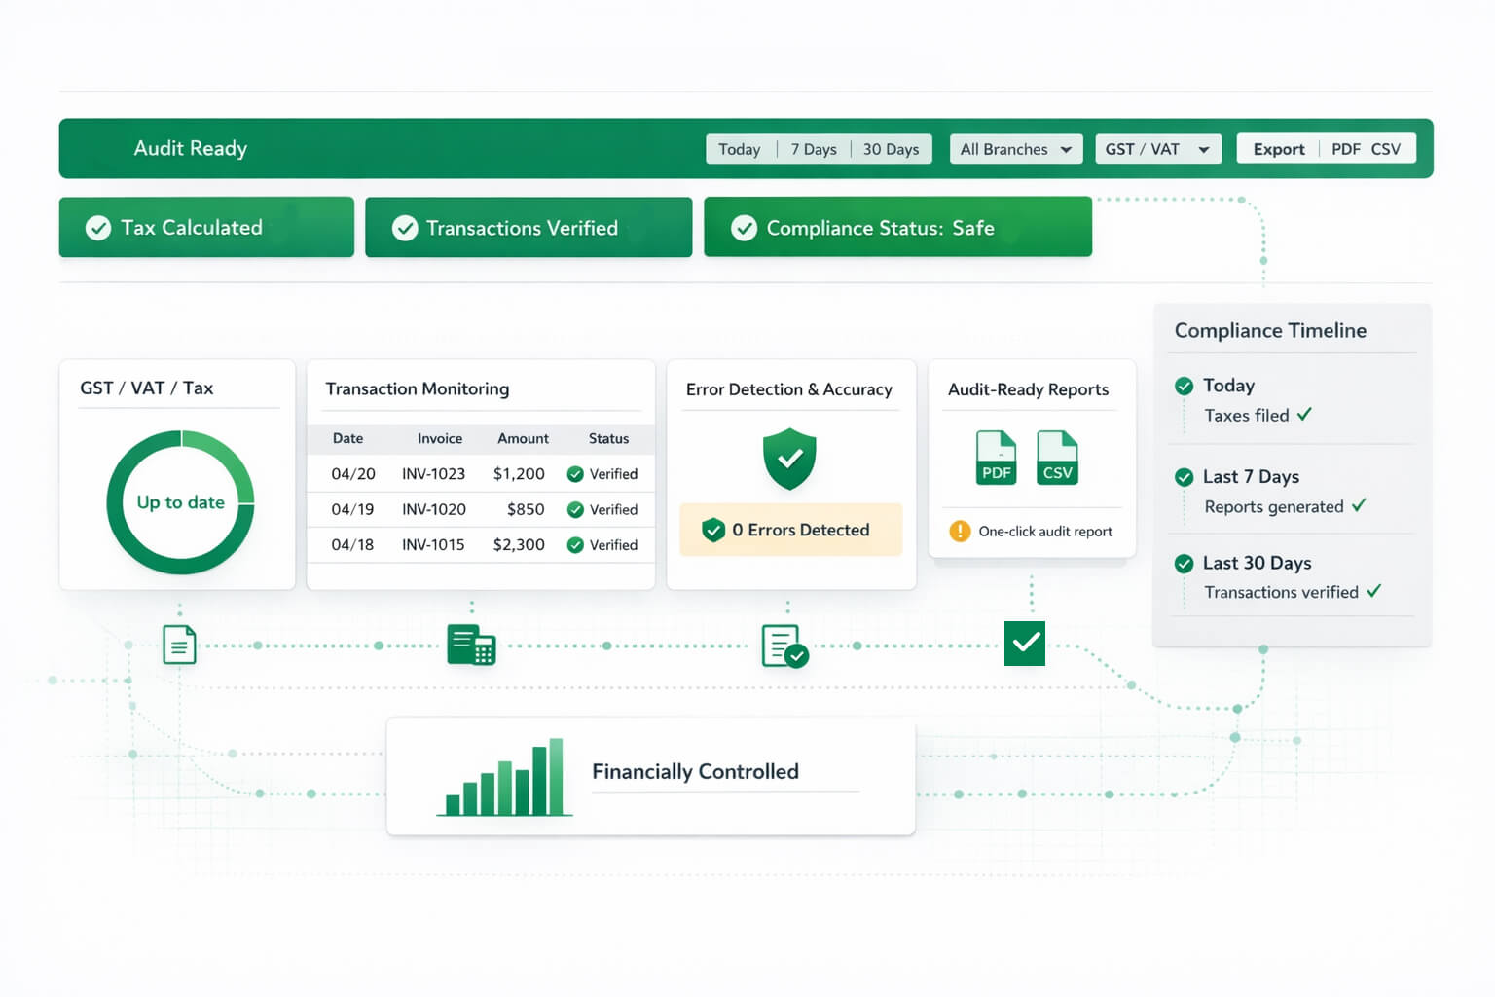Click the verified document icon in workflow
This screenshot has width=1495, height=997.
[x=784, y=646]
